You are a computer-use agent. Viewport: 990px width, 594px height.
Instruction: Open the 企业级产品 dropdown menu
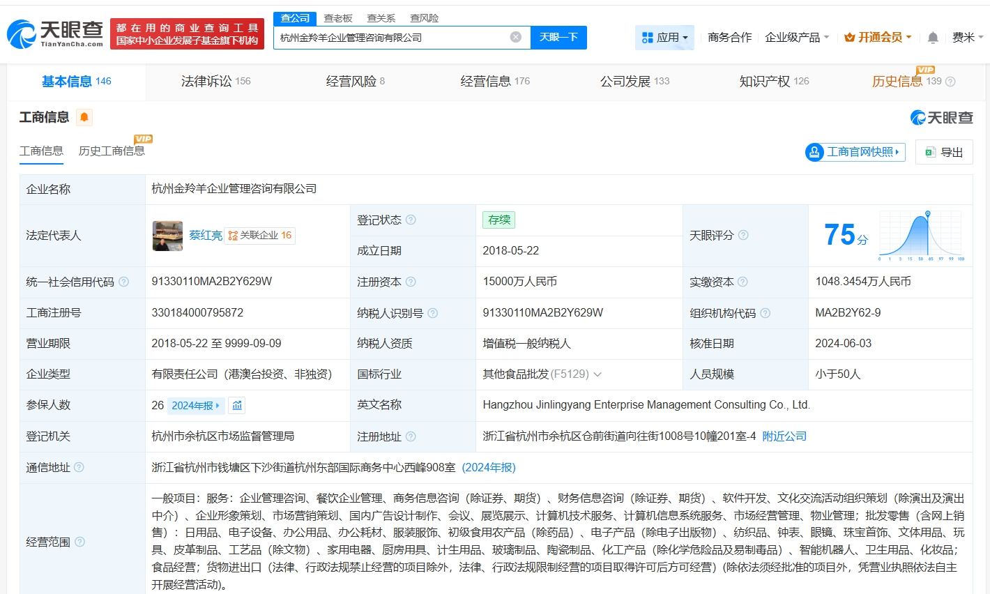[x=796, y=37]
